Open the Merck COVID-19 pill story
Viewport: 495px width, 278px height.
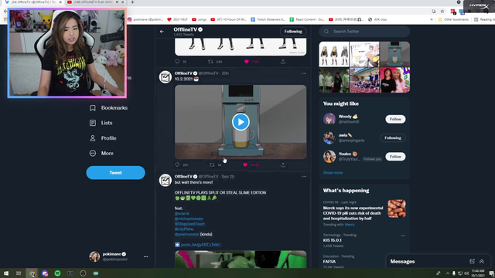[353, 213]
